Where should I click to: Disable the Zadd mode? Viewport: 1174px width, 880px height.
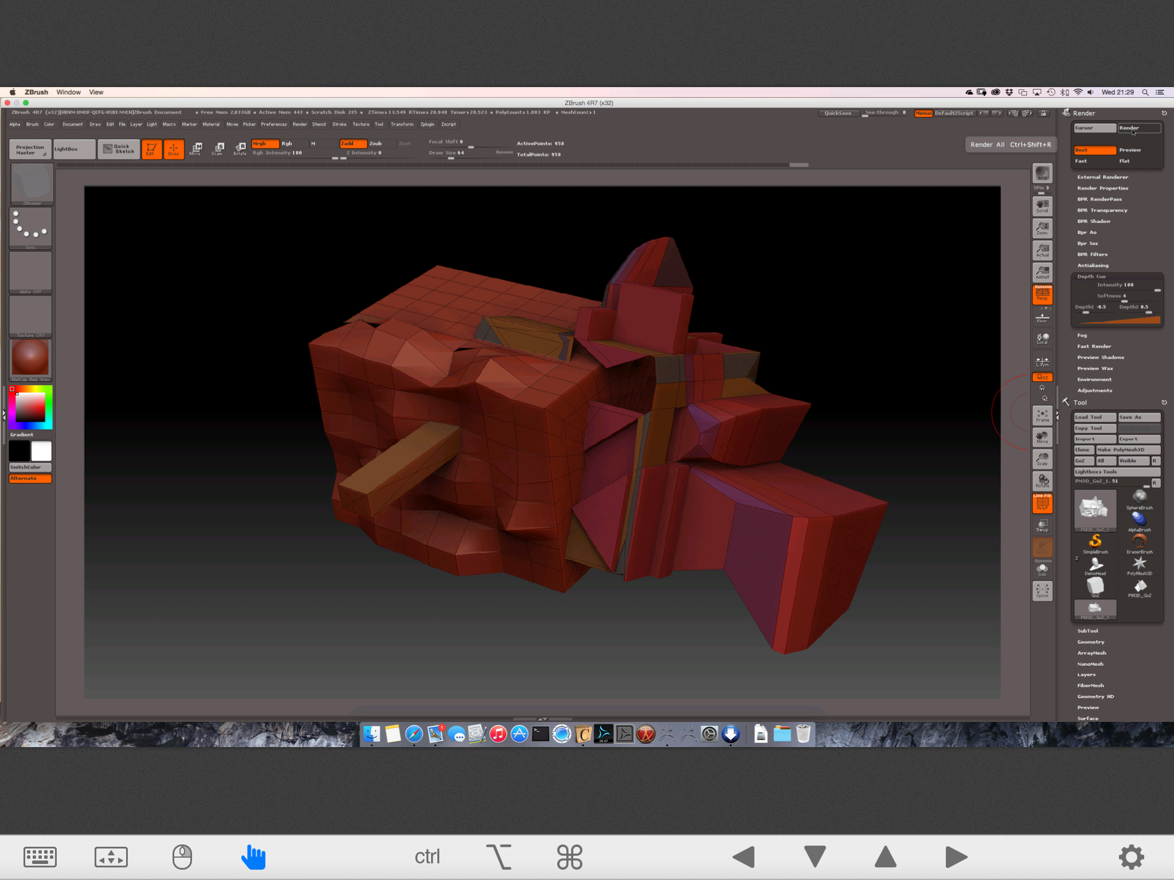pos(353,143)
